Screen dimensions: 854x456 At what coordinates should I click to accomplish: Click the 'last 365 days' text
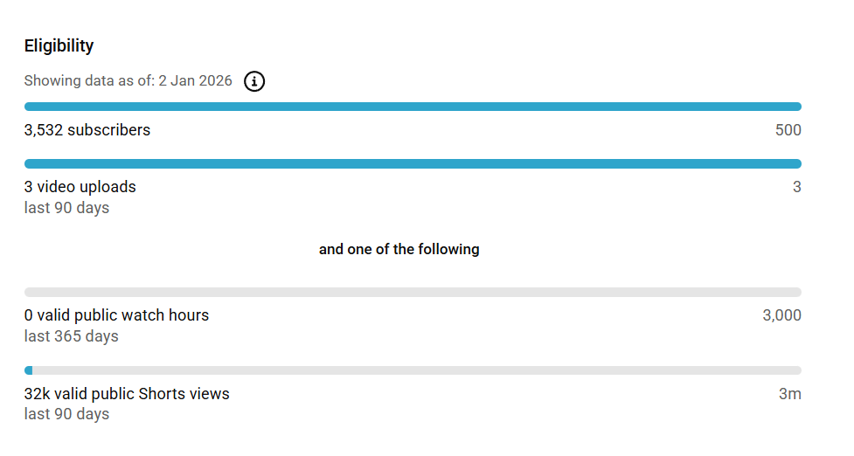pos(71,336)
